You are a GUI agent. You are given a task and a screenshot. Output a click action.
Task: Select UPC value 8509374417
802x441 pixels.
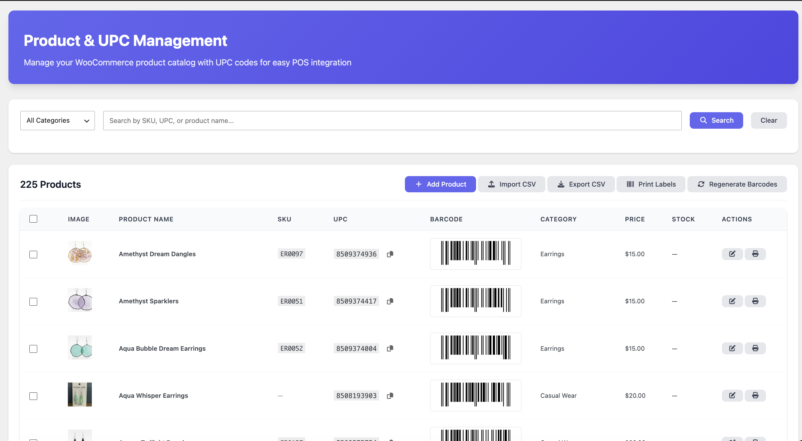(x=356, y=301)
